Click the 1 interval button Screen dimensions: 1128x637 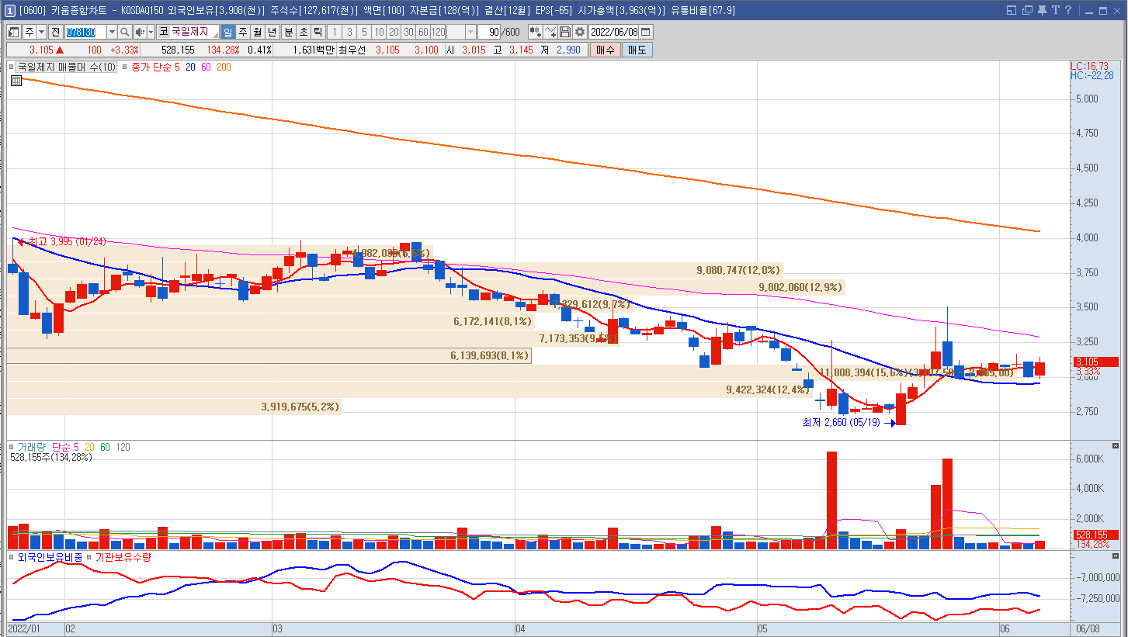pyautogui.click(x=335, y=32)
